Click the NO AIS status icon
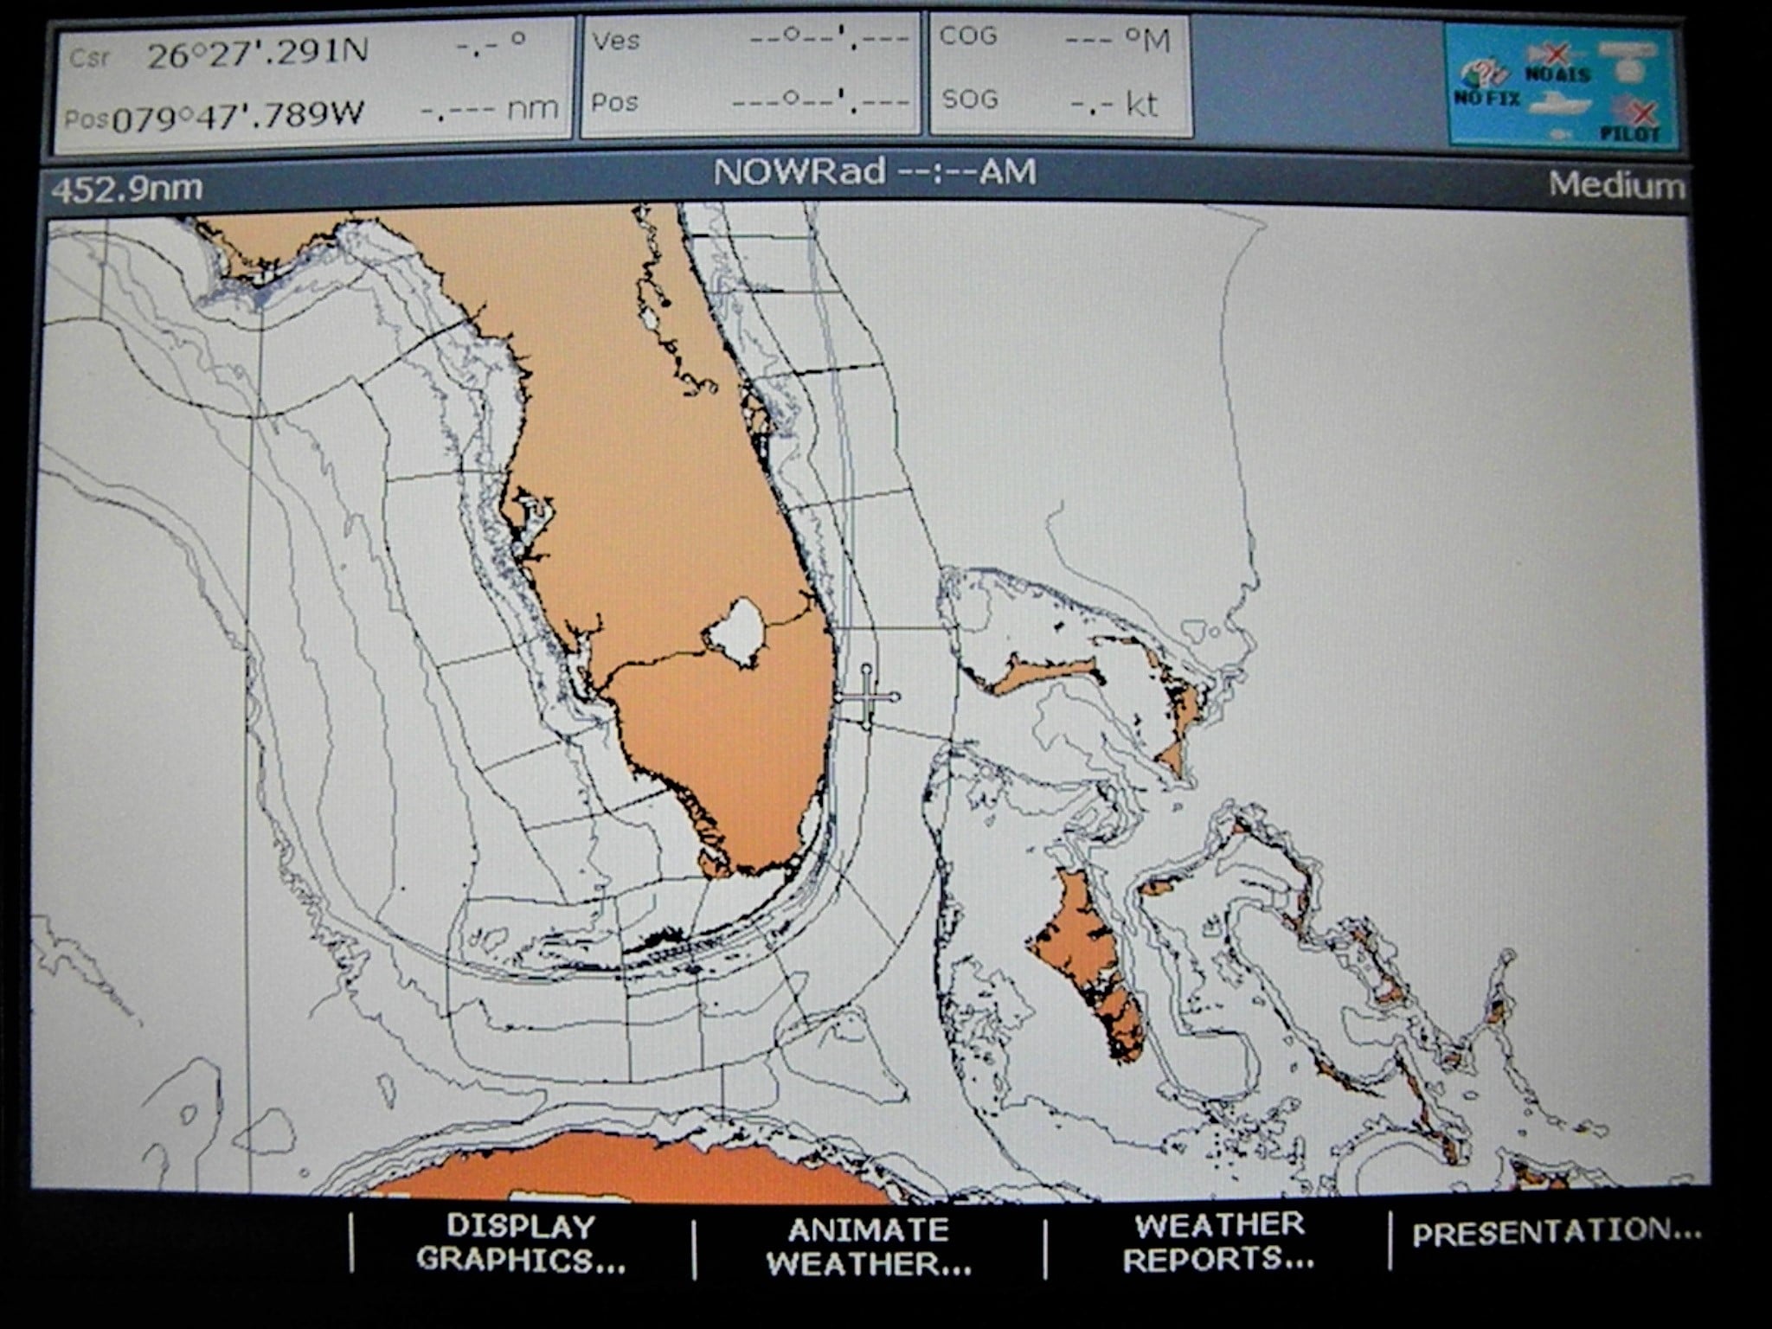 click(1557, 65)
